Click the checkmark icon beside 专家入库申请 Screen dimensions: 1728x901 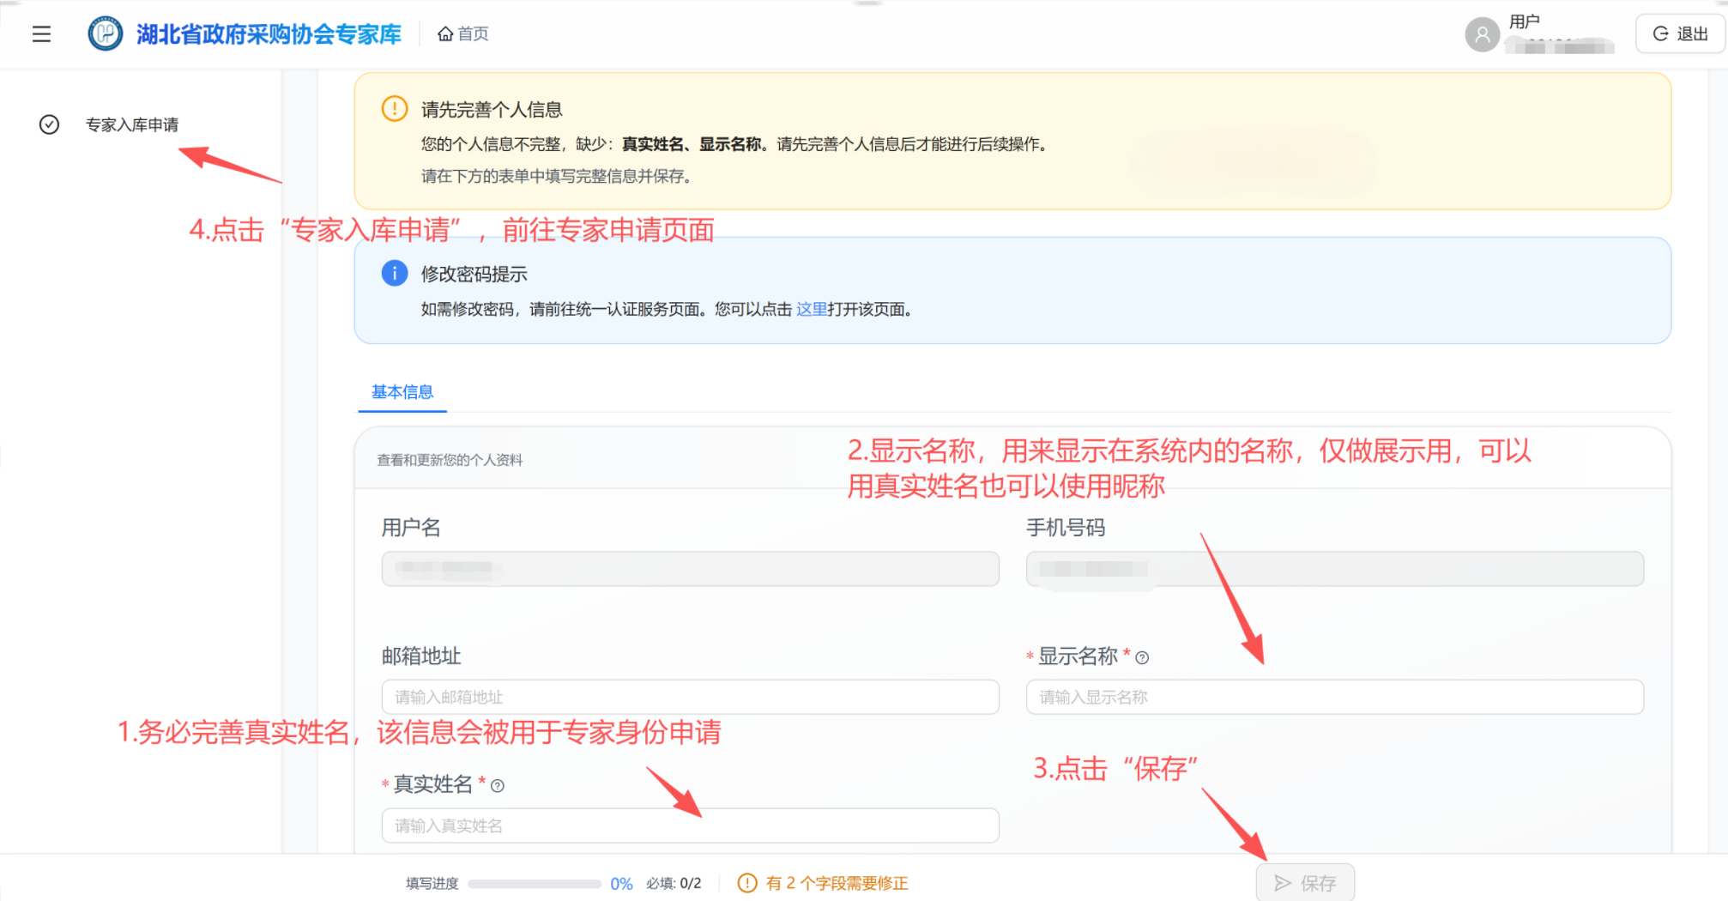[49, 124]
